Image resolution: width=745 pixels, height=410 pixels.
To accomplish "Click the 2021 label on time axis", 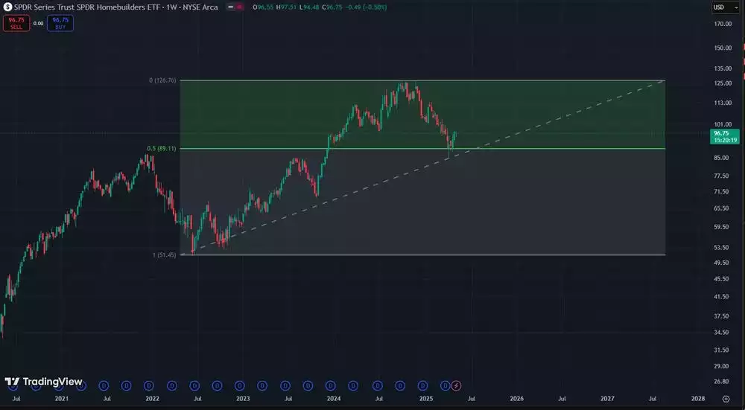I will point(61,399).
